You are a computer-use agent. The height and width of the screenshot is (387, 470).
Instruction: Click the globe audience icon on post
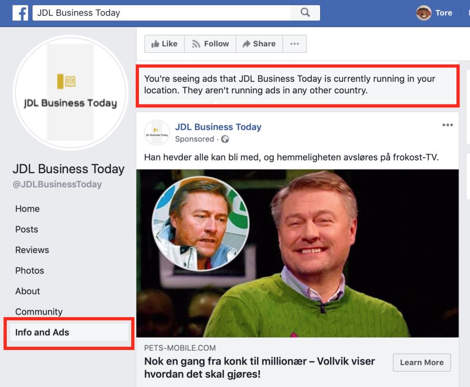click(x=225, y=139)
